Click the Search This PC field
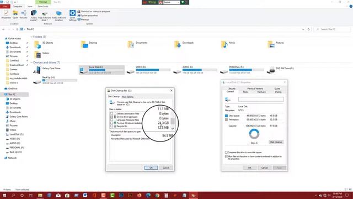This screenshot has height=199, width=353. (332, 29)
